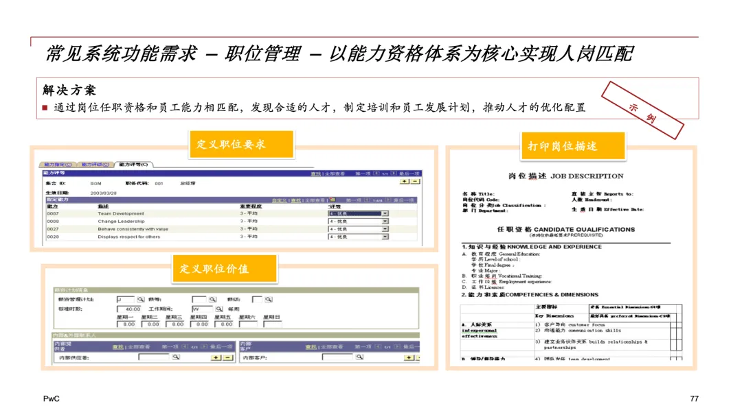Click the 打印岗位描述 orange label
The image size is (742, 417).
coord(573,146)
